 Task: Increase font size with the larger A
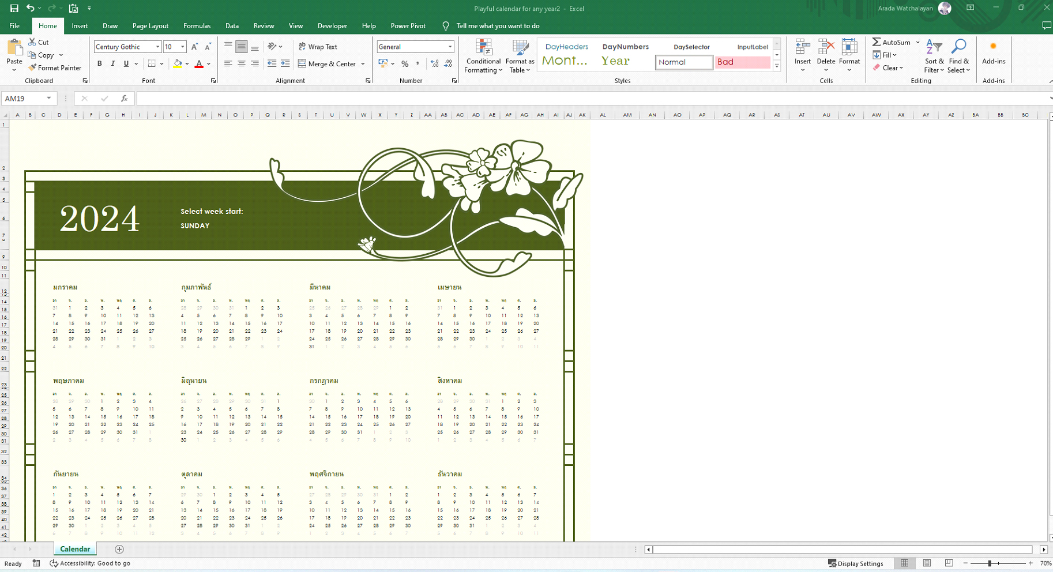coord(194,47)
